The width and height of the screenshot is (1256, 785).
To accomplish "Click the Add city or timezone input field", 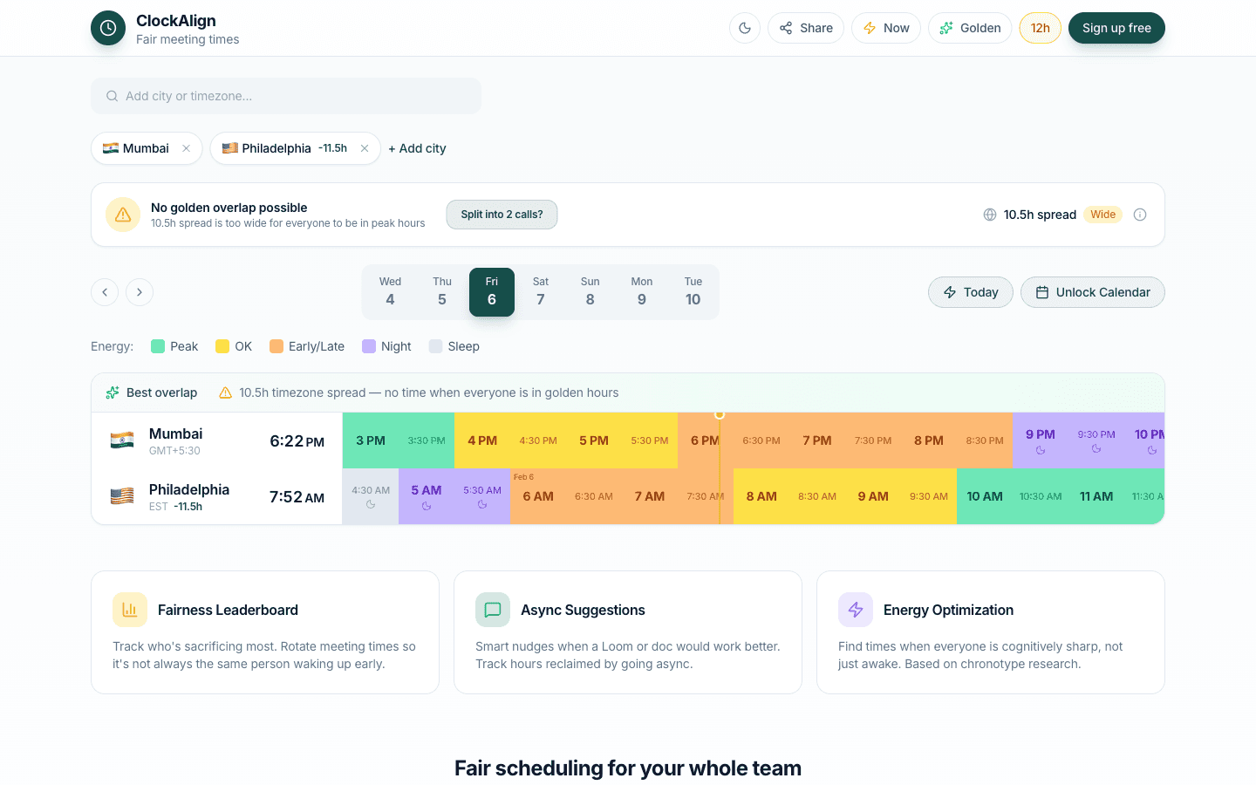I will (x=286, y=95).
